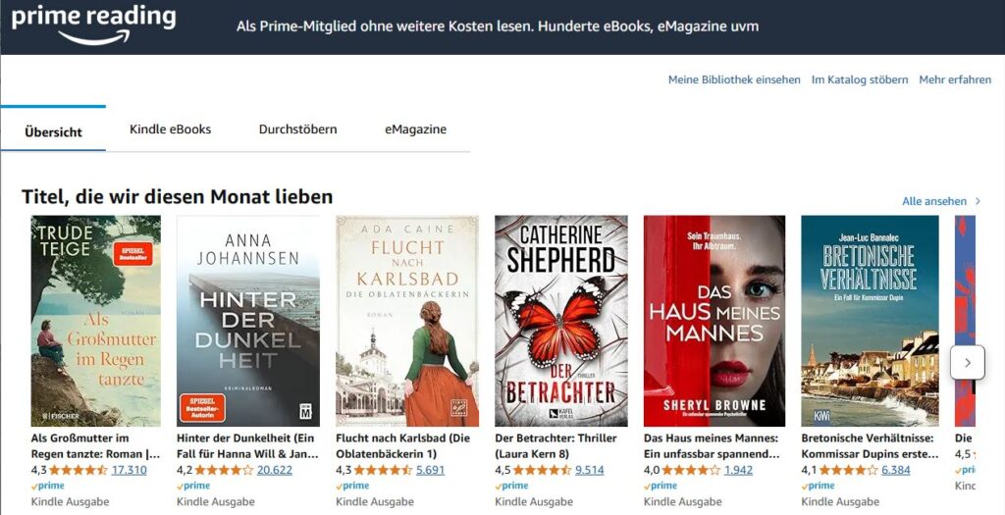Open Bretonische Verhältnisse title link
This screenshot has height=515, width=1005.
point(870,445)
